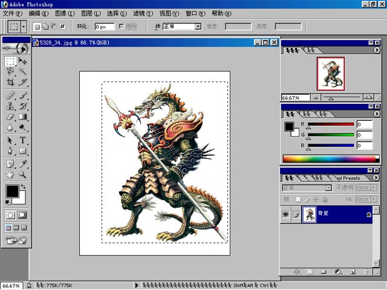The width and height of the screenshot is (387, 290).
Task: Open the Color panel flyout menu
Action: point(377,114)
